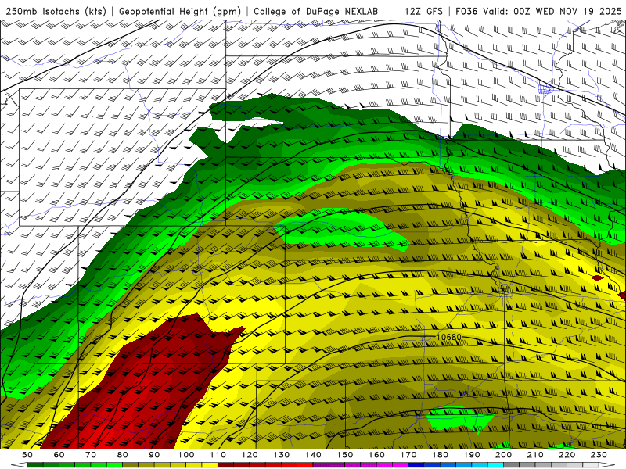
Task: Click the 70 value on the colorbar scale
Action: 91,455
